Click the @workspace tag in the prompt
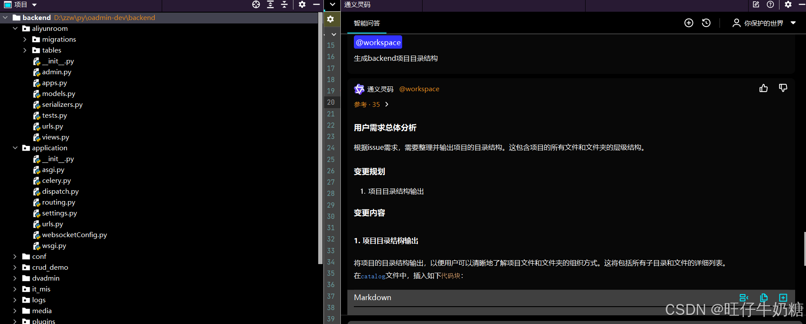This screenshot has width=806, height=324. tap(378, 42)
